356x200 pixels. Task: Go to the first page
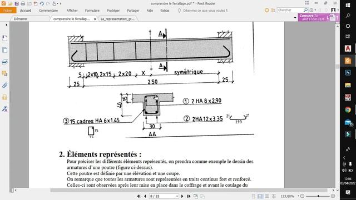click(139, 196)
